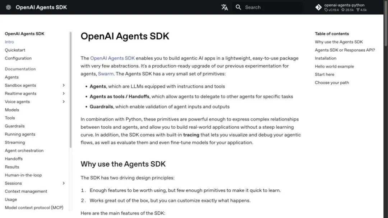
Task: Click the git repository diamond icon
Action: tap(318, 8)
